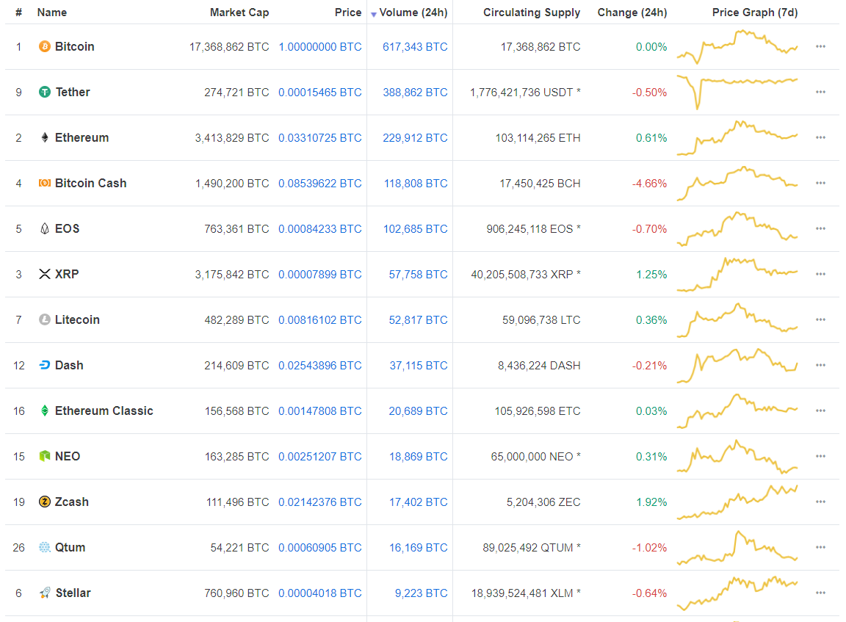Image resolution: width=846 pixels, height=622 pixels.
Task: Click Stellar price 0.00004018 BTC
Action: (x=320, y=593)
